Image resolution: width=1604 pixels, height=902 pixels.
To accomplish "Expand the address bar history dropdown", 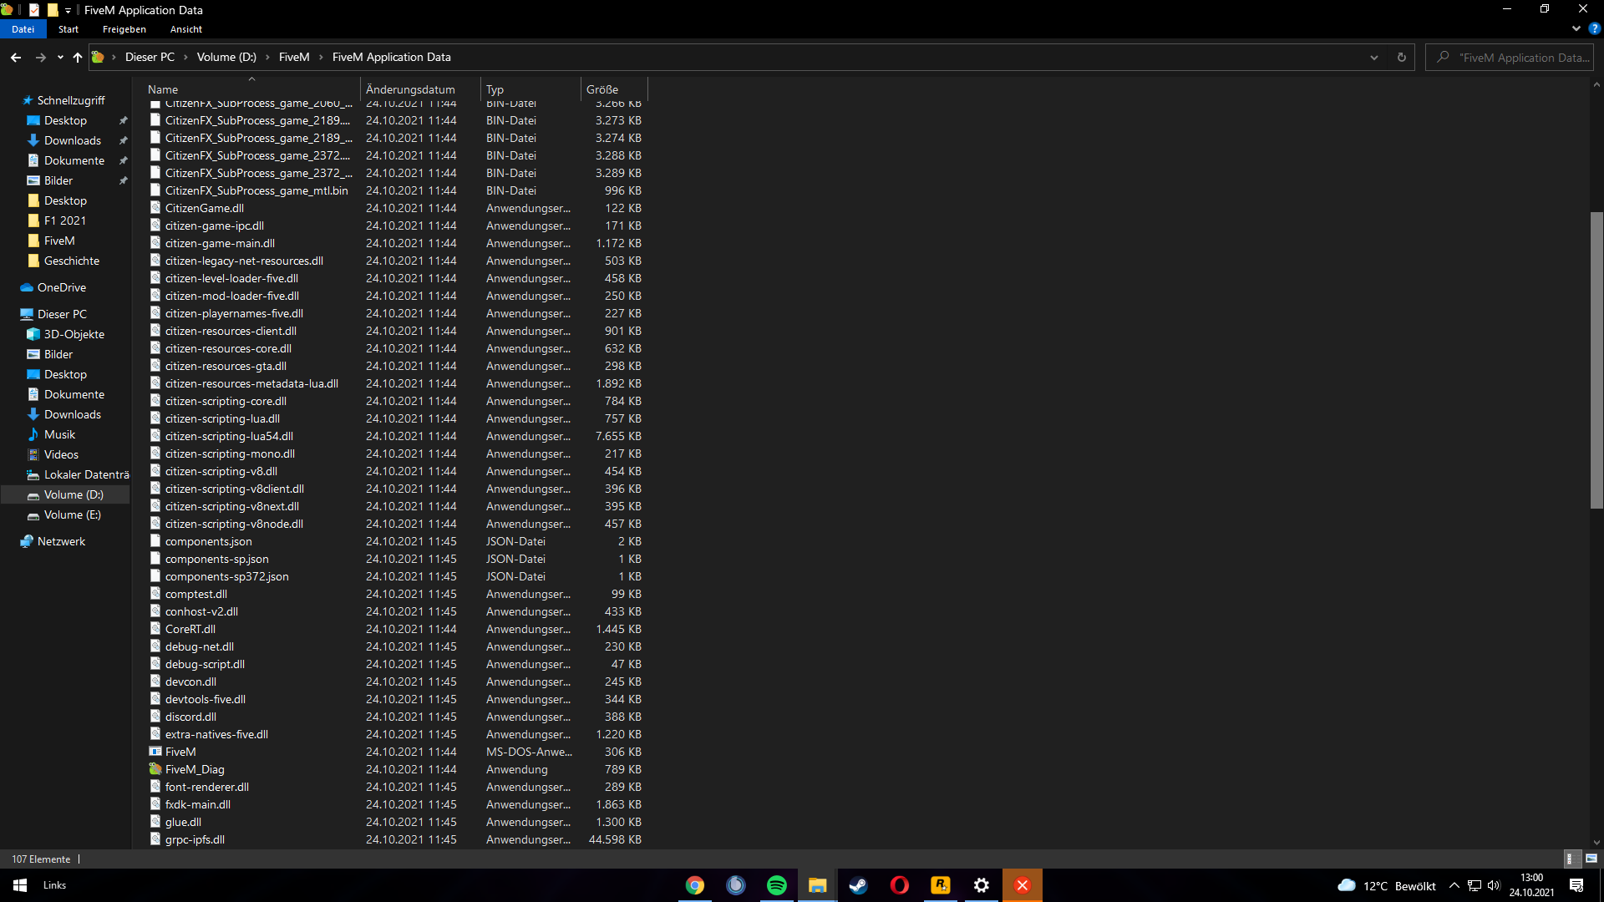I will pyautogui.click(x=1373, y=57).
